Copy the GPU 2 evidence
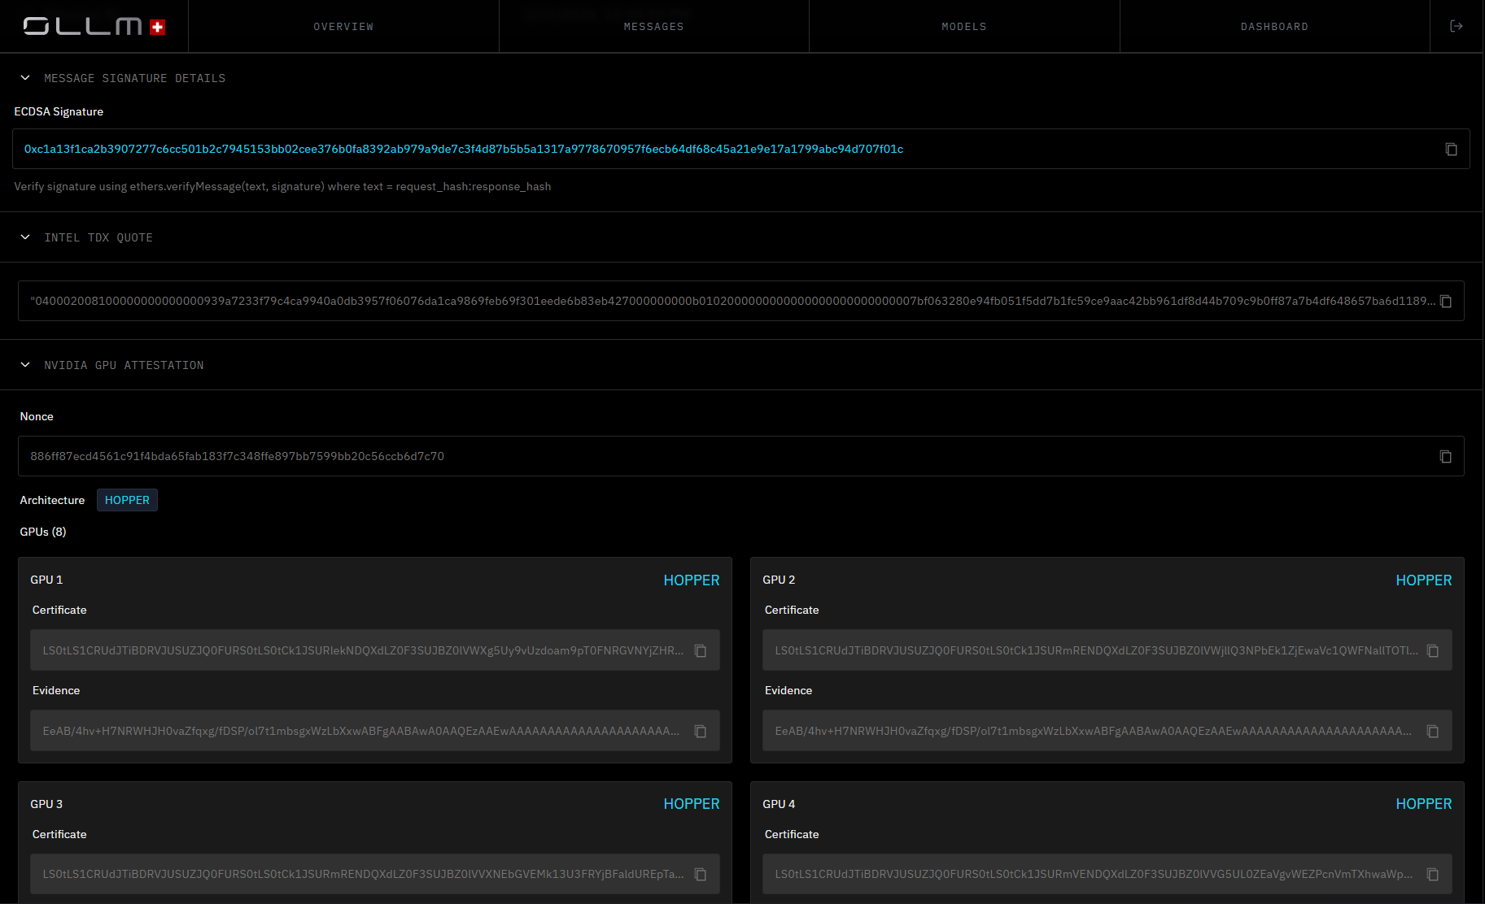 [1433, 732]
